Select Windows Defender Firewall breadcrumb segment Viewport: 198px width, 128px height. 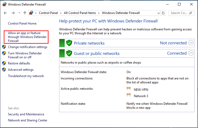(121, 13)
